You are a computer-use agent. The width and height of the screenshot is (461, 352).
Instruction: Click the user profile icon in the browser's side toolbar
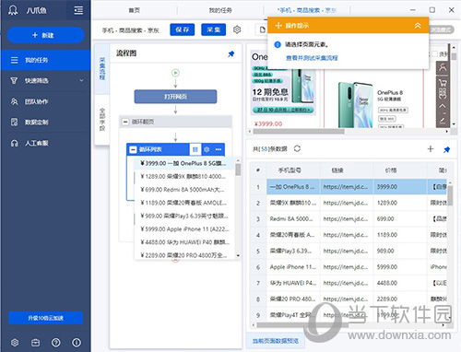click(x=443, y=67)
